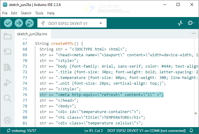
Task: Click the highlighted meta refresh line 76
Action: 102,95
